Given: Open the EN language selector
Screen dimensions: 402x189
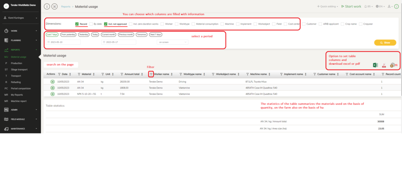Looking at the screenshot, I should (x=379, y=7).
